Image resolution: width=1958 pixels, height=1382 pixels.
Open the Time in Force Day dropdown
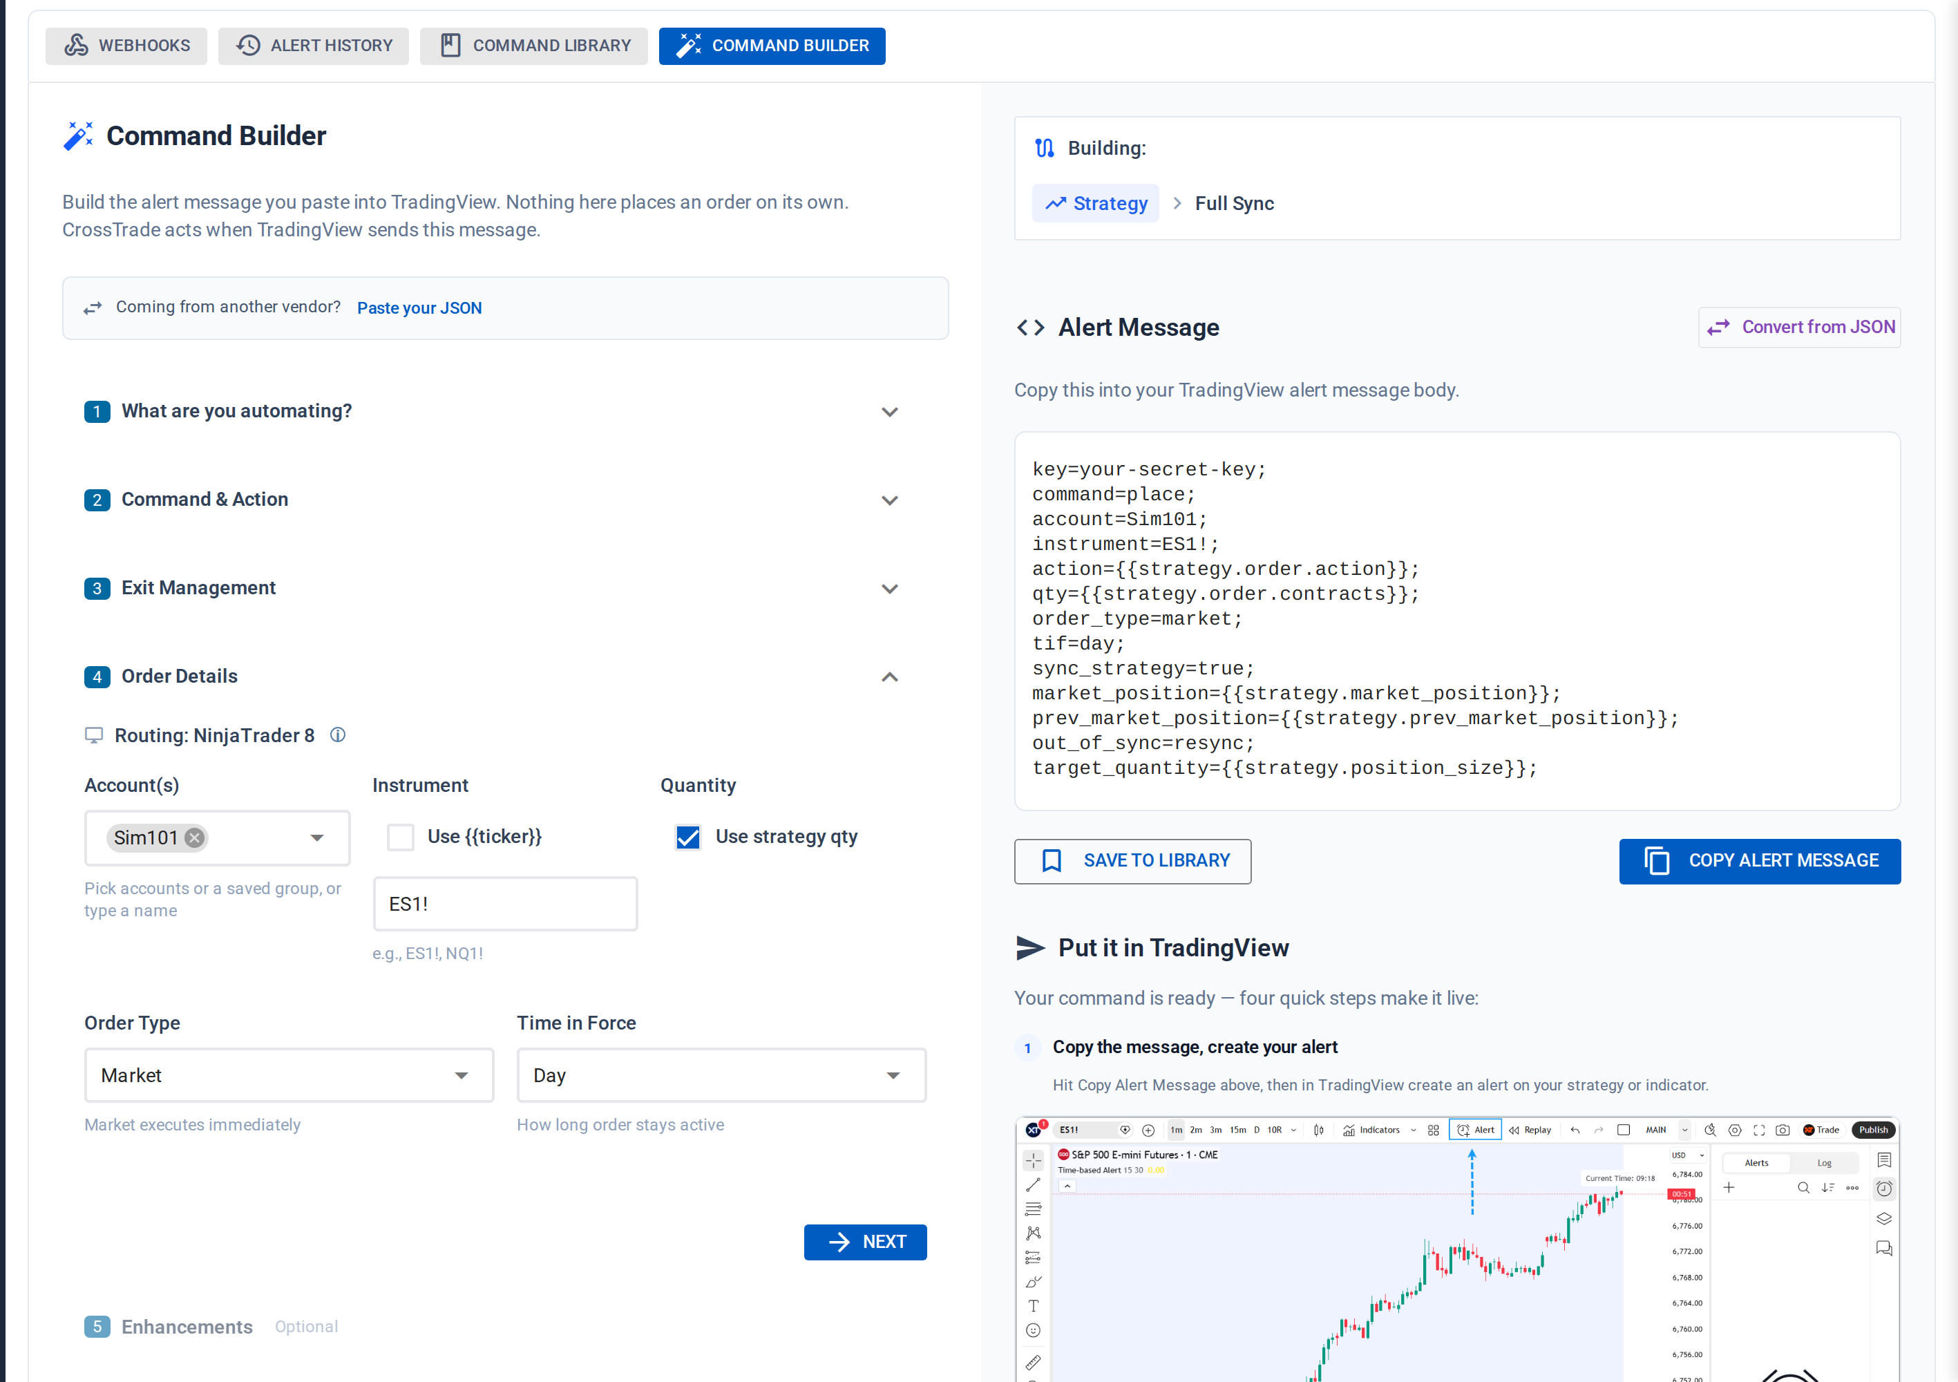721,1075
